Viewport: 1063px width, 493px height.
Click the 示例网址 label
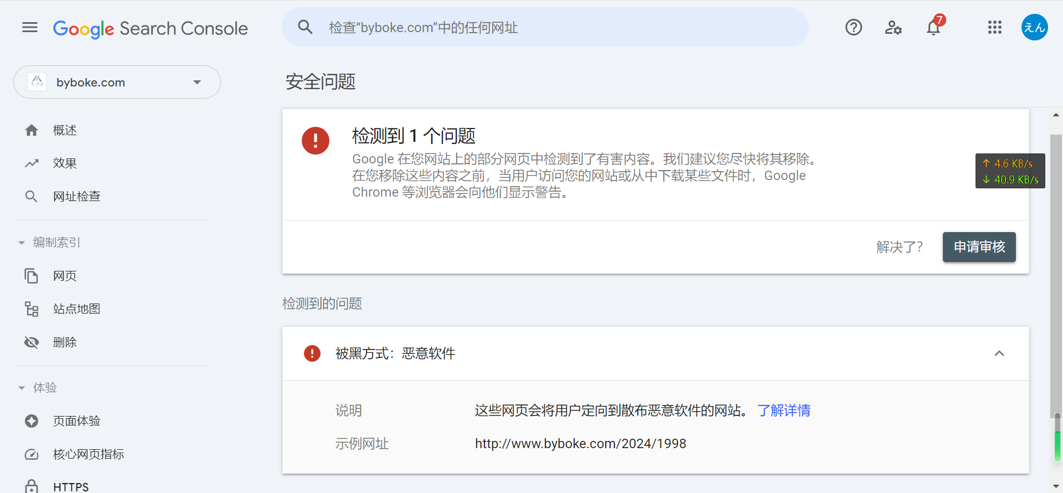[x=362, y=444]
